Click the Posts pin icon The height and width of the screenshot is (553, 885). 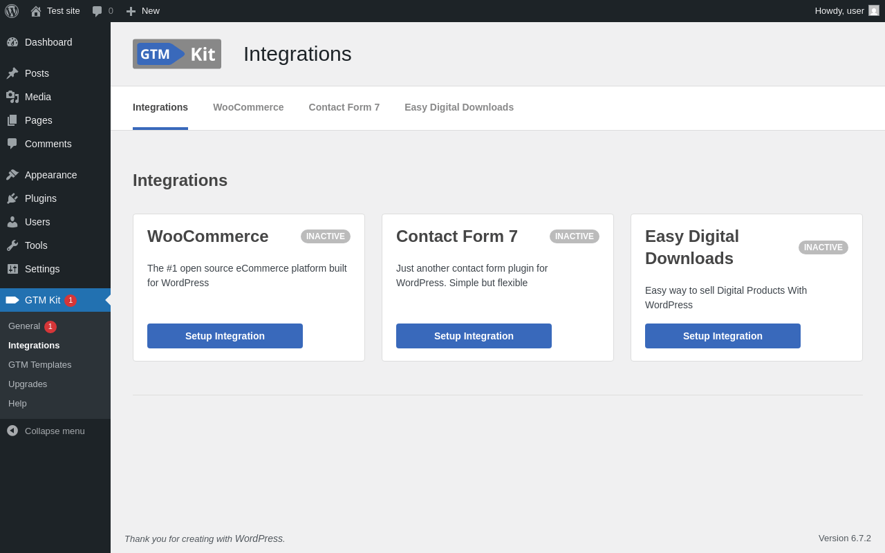click(x=12, y=73)
